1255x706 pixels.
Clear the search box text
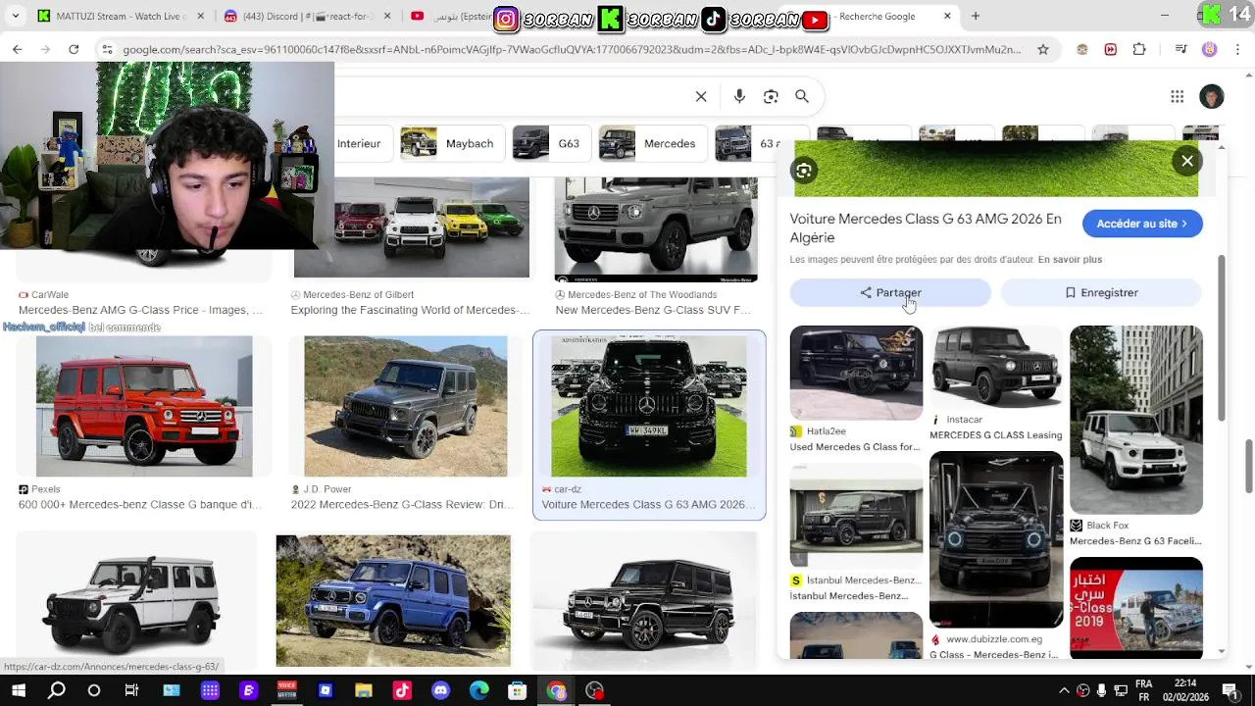pos(701,96)
